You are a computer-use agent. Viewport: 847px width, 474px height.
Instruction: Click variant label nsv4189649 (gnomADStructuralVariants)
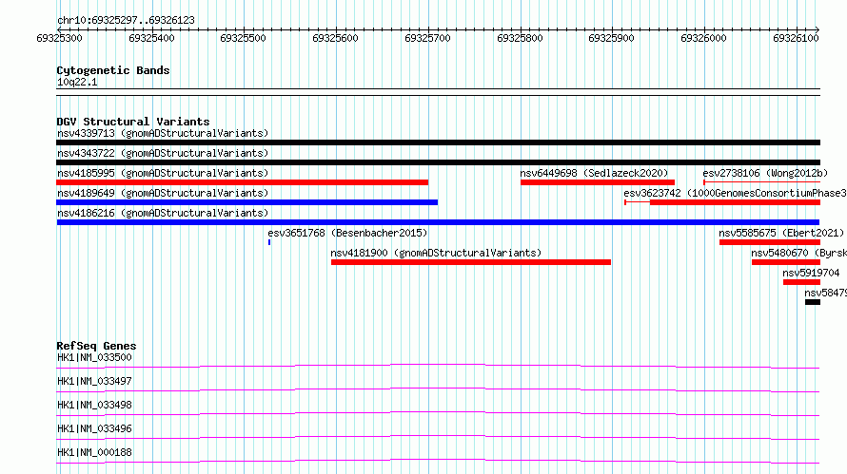point(163,193)
